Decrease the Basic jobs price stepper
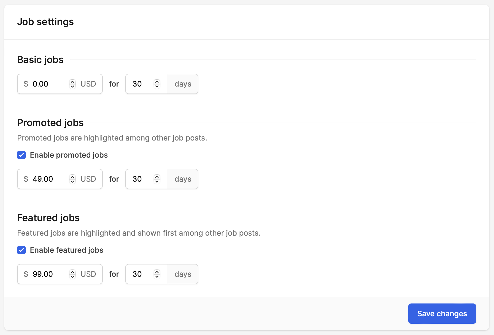This screenshot has width=494, height=335. [72, 86]
